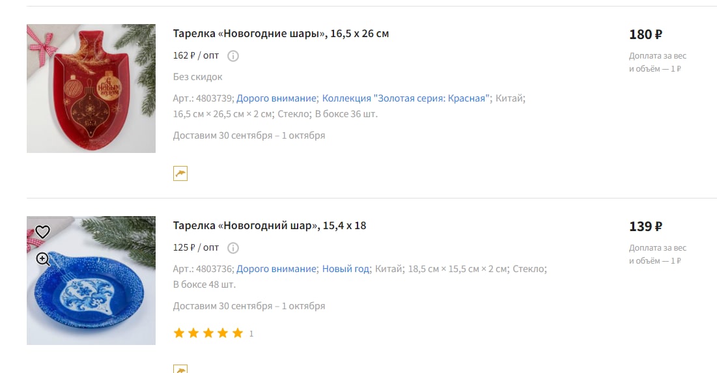Click dolphin badge icon under blue plate listing
717x373 pixels.
pos(180,368)
